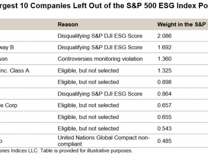Image resolution: width=208 pixels, height=156 pixels.
Task: Click the Indices LLC footnote text
Action: click(x=66, y=151)
